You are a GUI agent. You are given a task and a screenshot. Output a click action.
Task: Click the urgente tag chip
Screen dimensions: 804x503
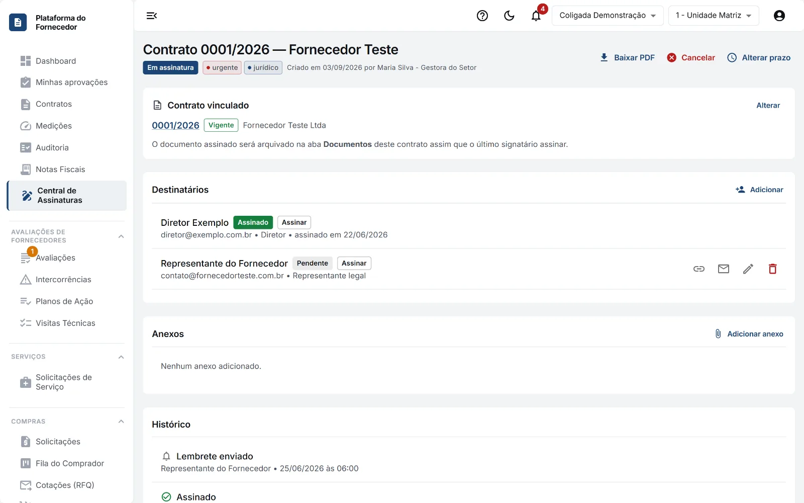click(x=222, y=68)
